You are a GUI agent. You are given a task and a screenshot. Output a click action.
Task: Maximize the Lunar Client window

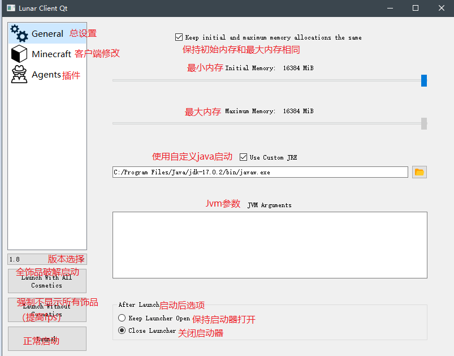[x=416, y=8]
